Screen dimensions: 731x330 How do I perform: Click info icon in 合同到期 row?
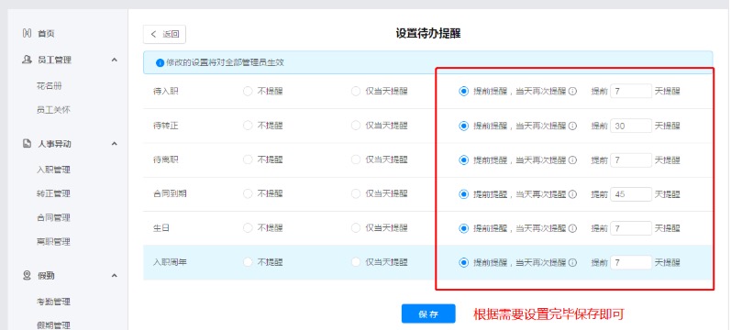572,194
